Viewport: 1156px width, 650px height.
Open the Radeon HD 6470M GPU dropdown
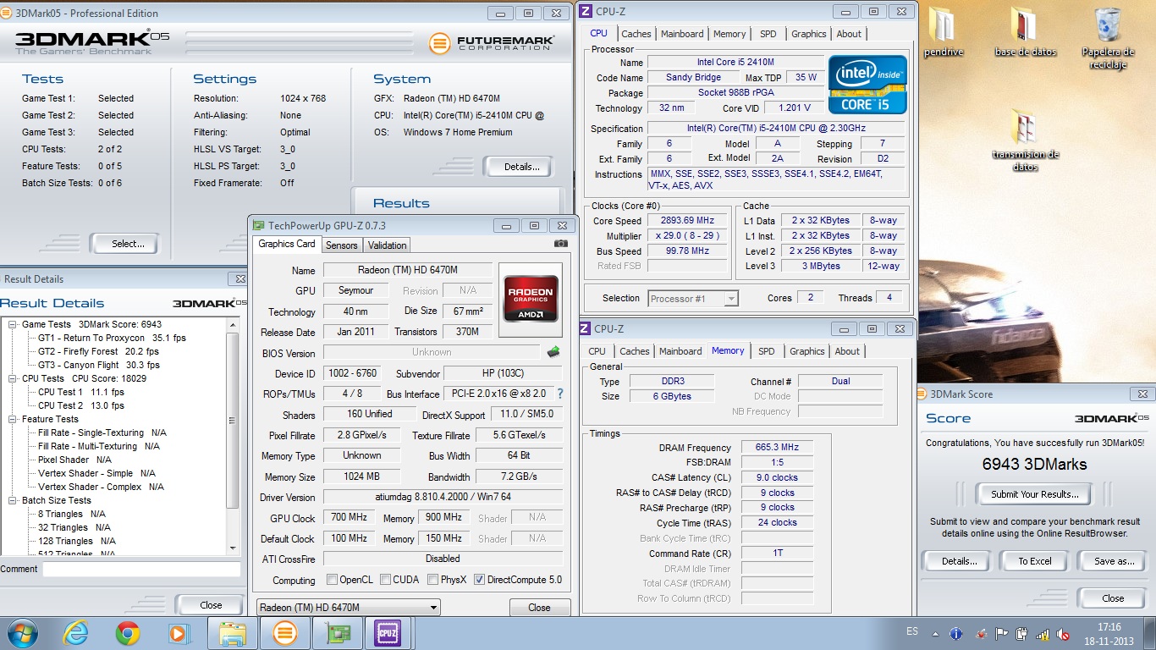(x=348, y=608)
